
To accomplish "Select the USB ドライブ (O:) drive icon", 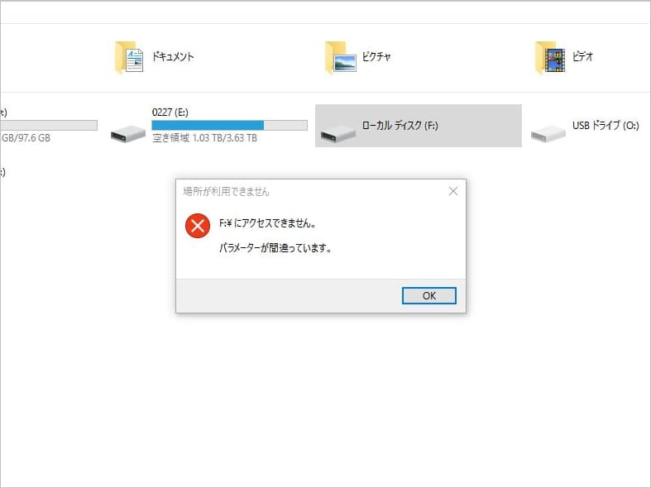I will pyautogui.click(x=548, y=134).
